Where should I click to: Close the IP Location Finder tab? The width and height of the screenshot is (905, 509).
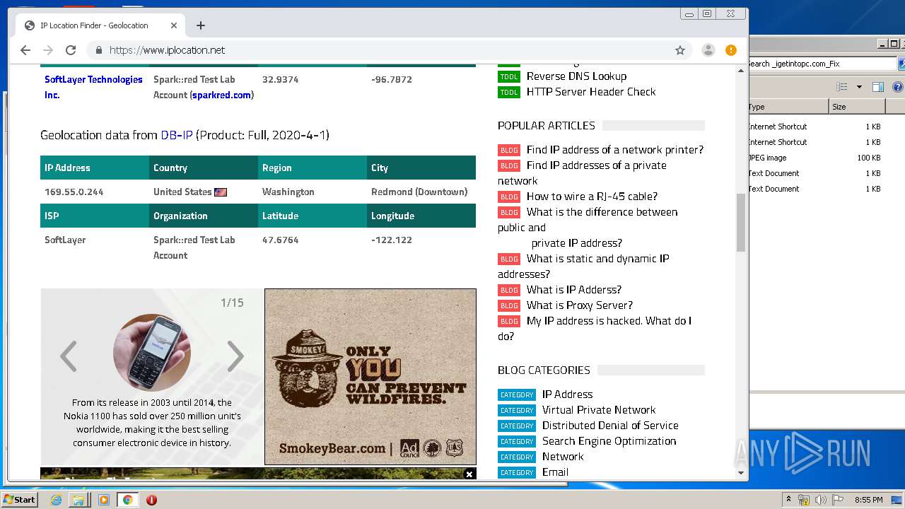[174, 25]
